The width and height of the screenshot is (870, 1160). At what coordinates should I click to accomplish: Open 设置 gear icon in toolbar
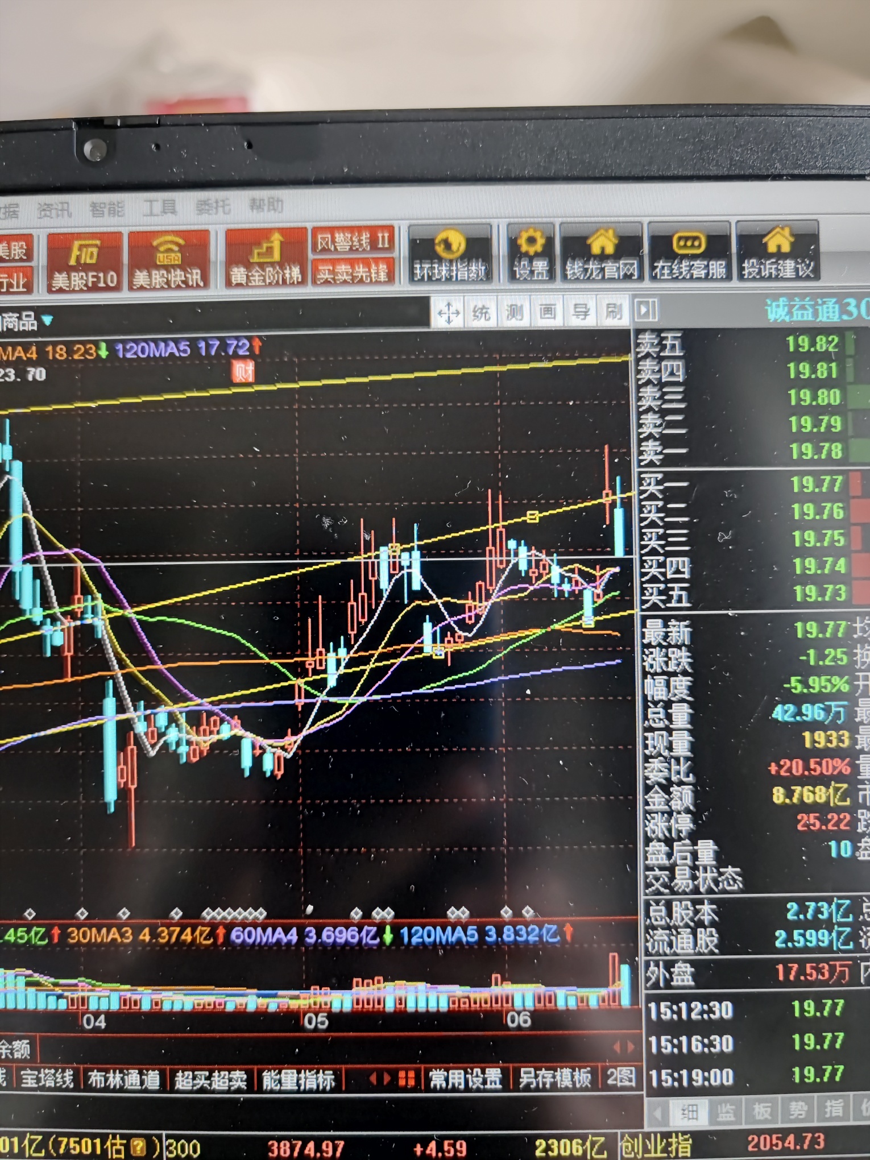(531, 253)
